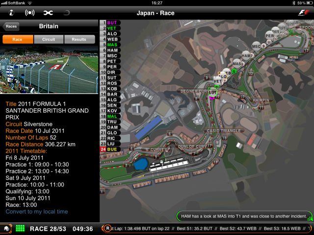Select MSC in position 7
Image resolution: width=314 pixels, height=235 pixels.
pos(110,56)
